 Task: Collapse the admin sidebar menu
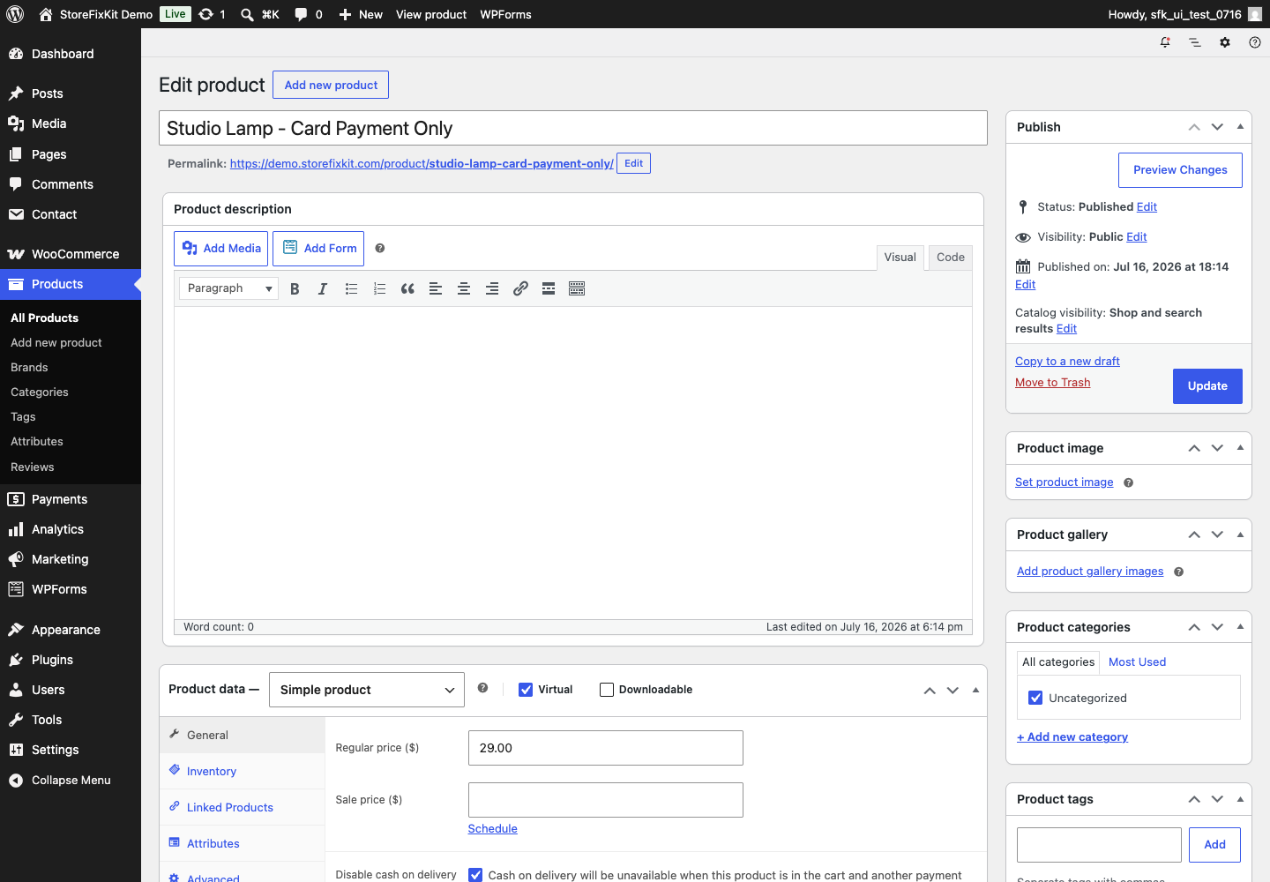71,780
